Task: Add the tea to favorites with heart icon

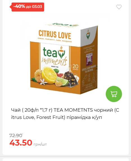Action: [119, 7]
